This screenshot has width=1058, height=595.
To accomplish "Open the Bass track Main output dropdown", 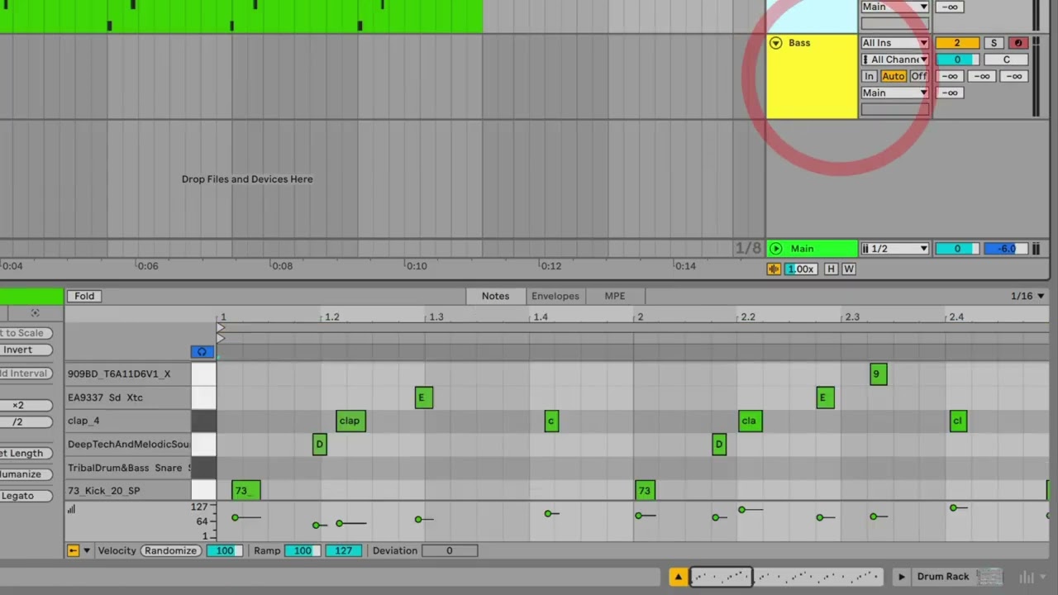I will point(895,93).
